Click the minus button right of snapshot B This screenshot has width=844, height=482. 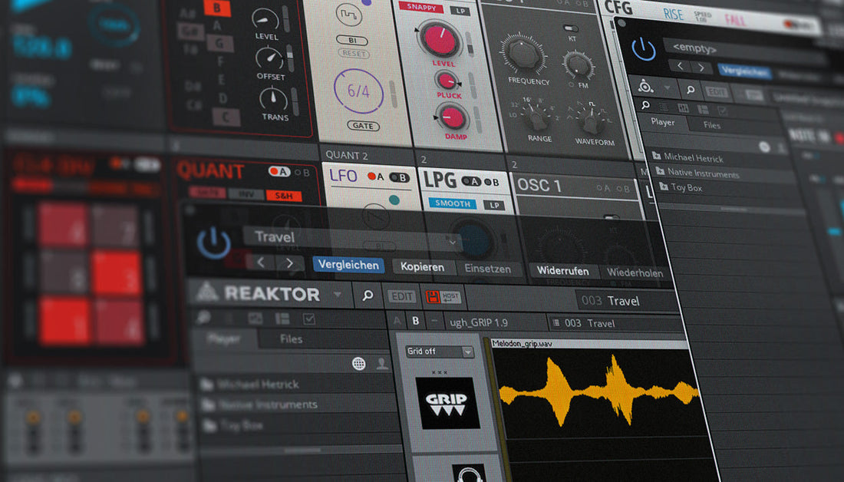coord(434,322)
